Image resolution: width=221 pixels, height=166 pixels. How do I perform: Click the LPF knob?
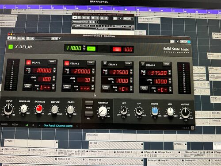click(x=139, y=111)
